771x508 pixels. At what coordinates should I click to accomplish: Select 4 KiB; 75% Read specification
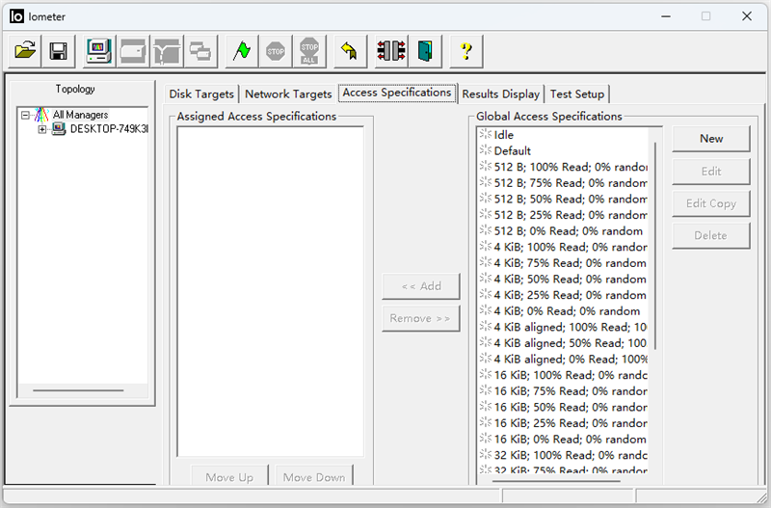[x=563, y=263]
